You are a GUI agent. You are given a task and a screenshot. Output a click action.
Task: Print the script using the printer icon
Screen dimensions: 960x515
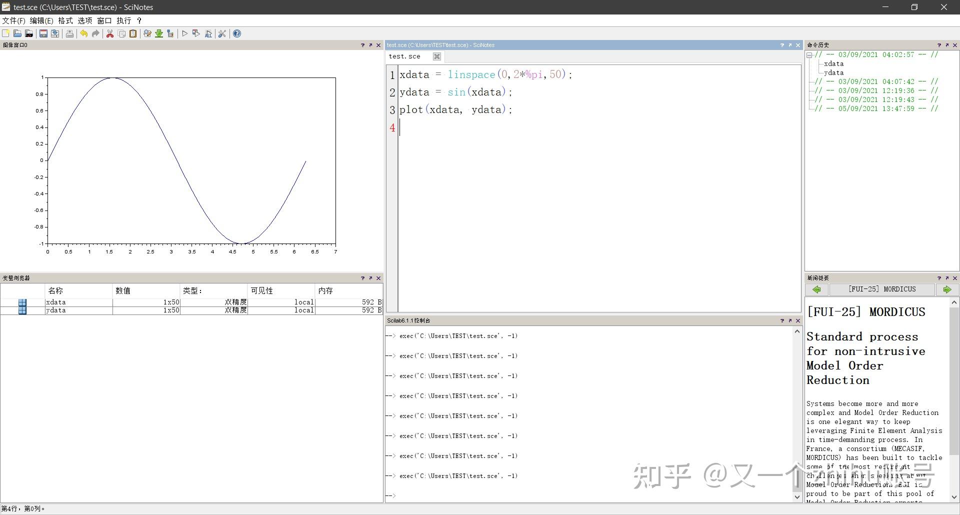[x=69, y=33]
